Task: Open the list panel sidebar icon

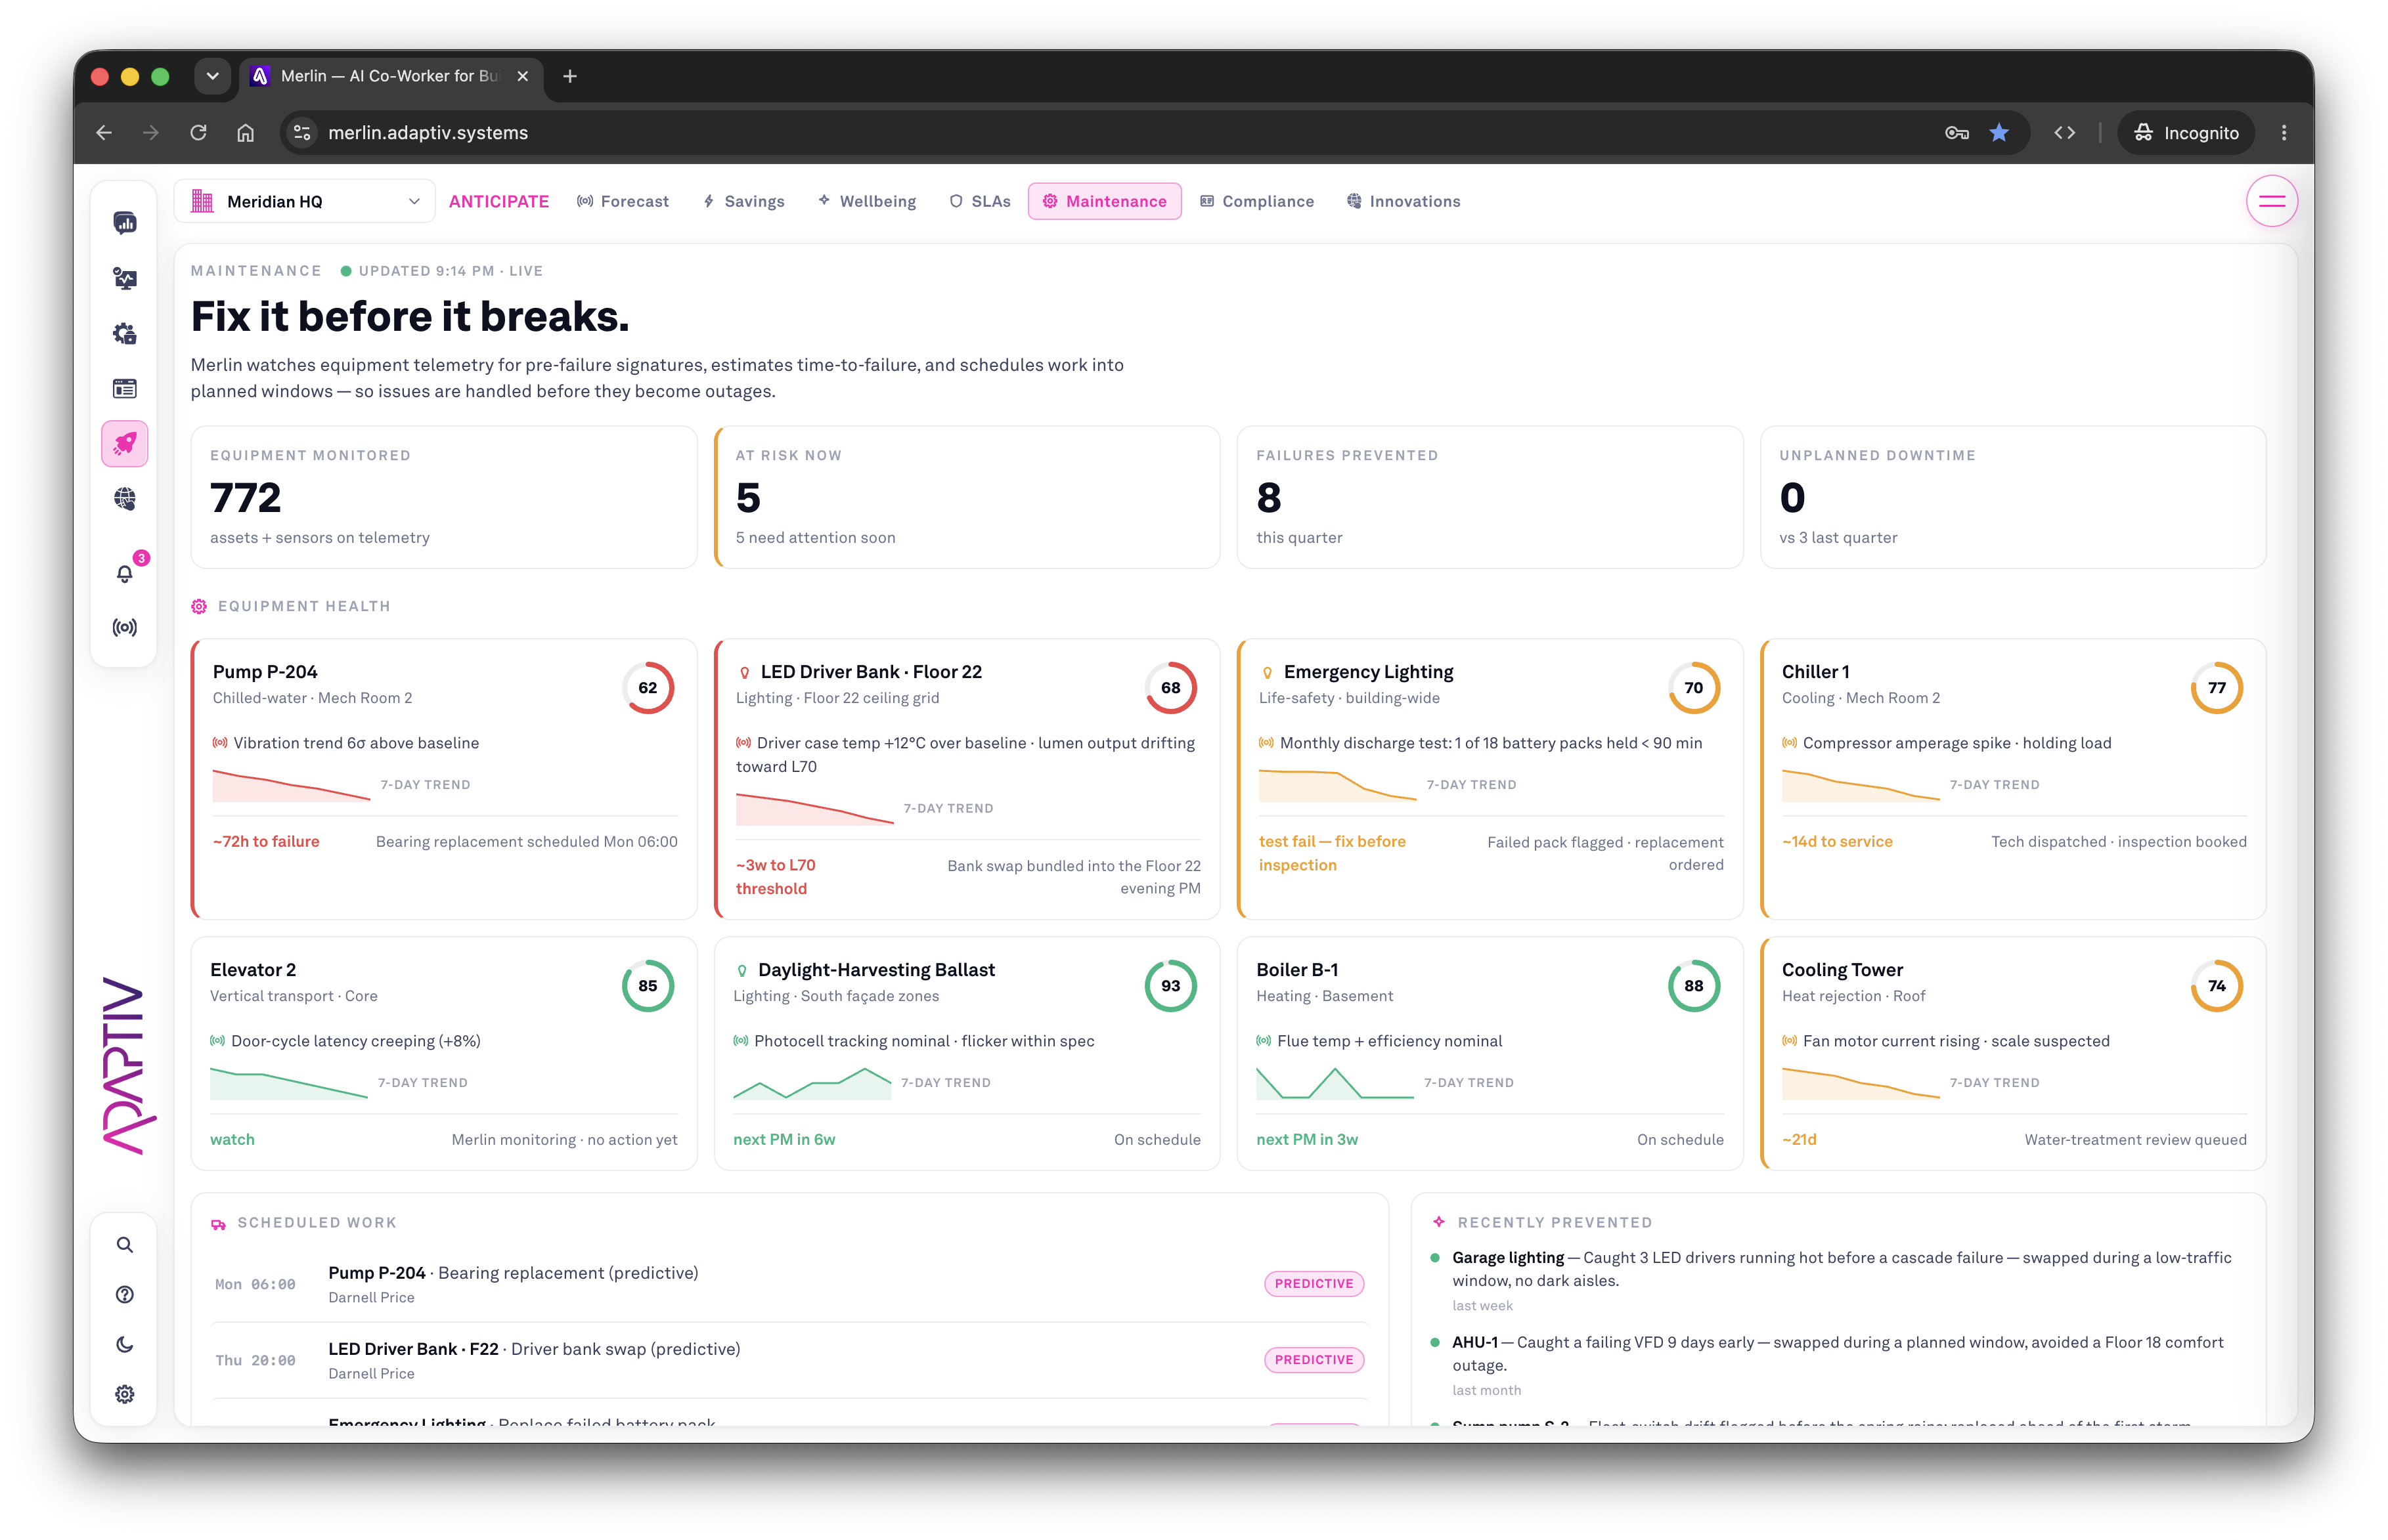Action: click(x=124, y=388)
